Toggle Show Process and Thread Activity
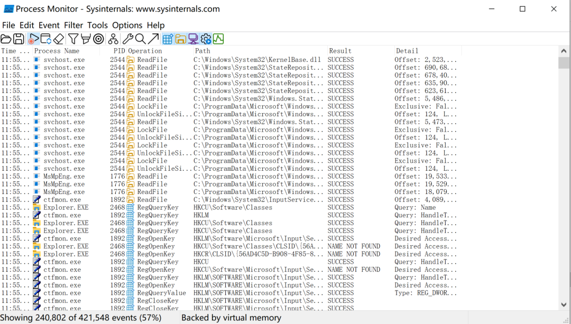The image size is (571, 324). coord(206,39)
